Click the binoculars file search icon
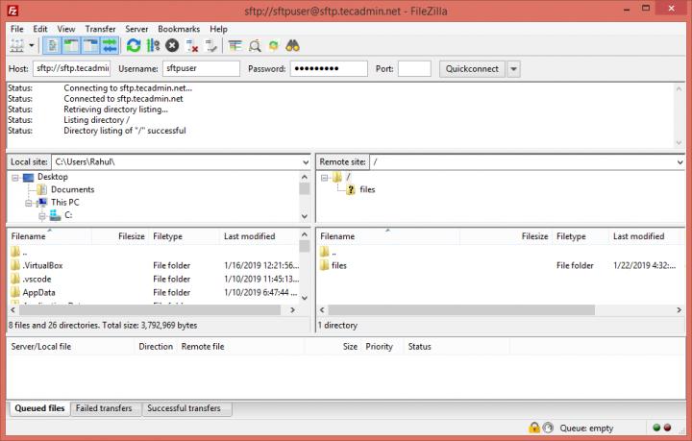692x441 pixels. point(294,45)
